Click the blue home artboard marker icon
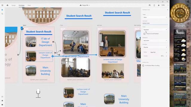Viewport: 191px width, 107px height. 22,28
